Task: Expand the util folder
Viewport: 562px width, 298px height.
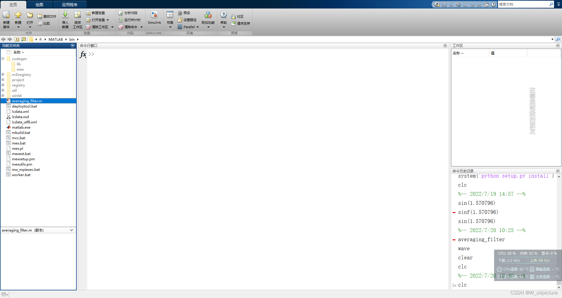Action: pos(3,90)
